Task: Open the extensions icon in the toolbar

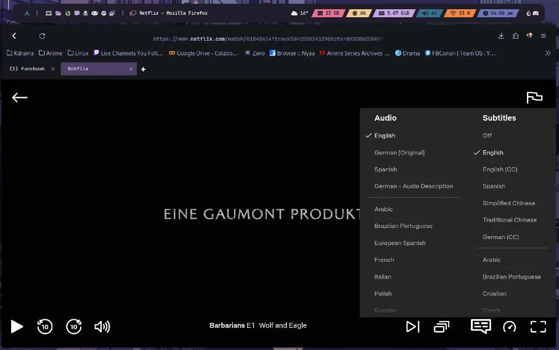Action: (x=515, y=36)
